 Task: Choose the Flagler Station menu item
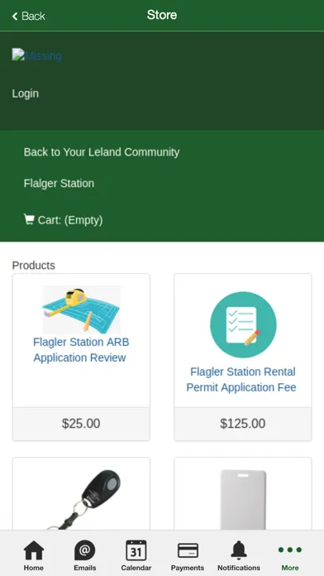[x=59, y=183]
